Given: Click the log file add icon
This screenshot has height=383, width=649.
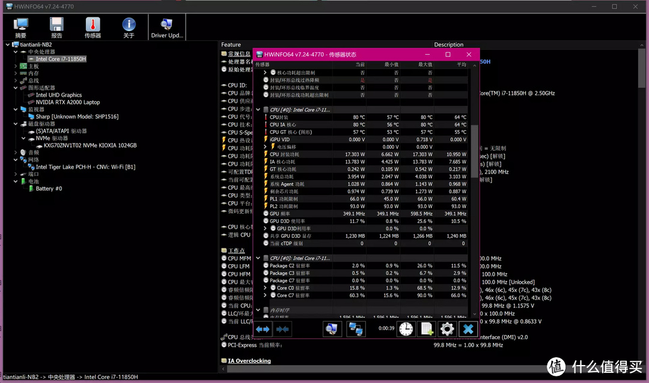Looking at the screenshot, I should point(427,329).
